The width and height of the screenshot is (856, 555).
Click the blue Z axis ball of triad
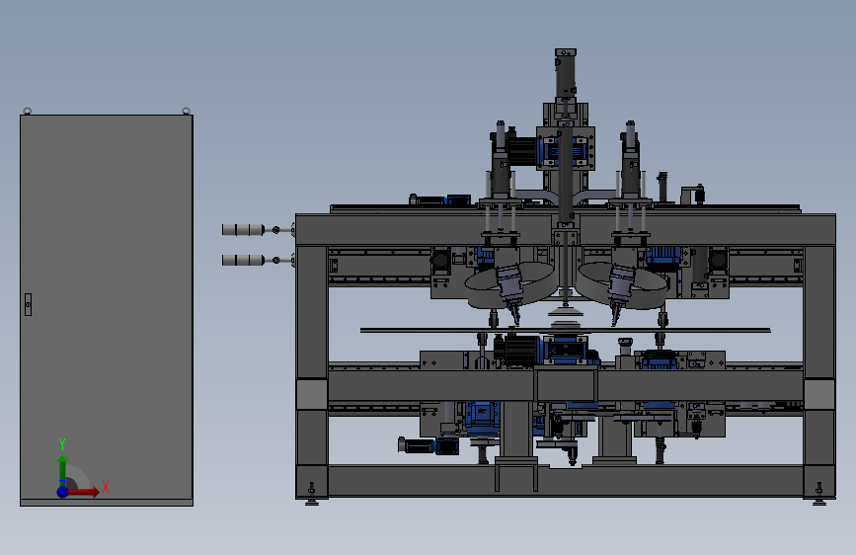pos(62,492)
